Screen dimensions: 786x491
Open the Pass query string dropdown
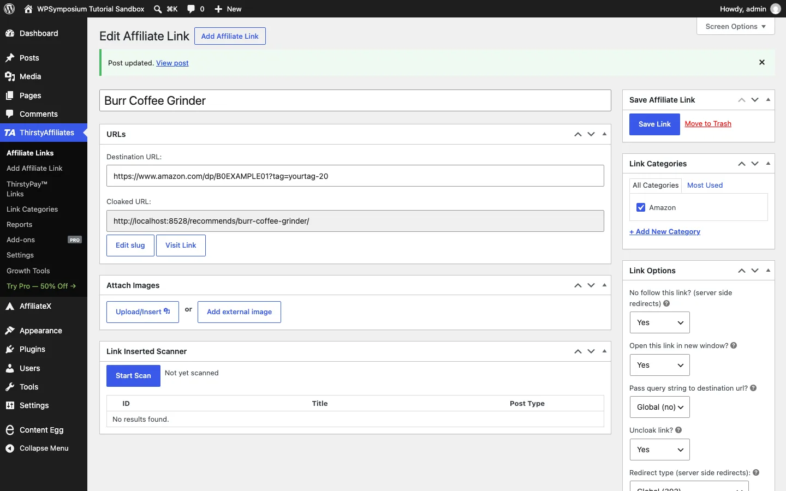[659, 407]
